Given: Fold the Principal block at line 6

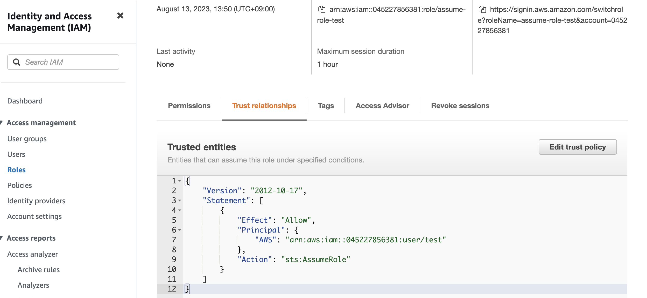Looking at the screenshot, I should 180,230.
